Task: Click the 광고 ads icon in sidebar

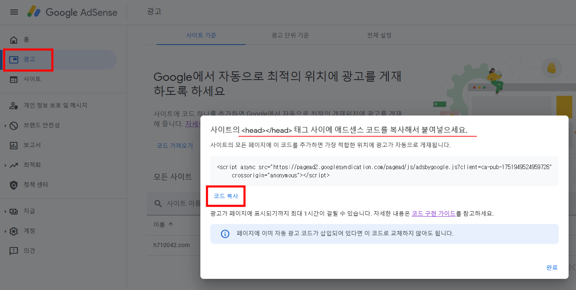Action: coord(14,59)
